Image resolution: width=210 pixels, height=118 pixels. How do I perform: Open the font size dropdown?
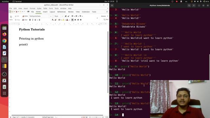(62, 16)
